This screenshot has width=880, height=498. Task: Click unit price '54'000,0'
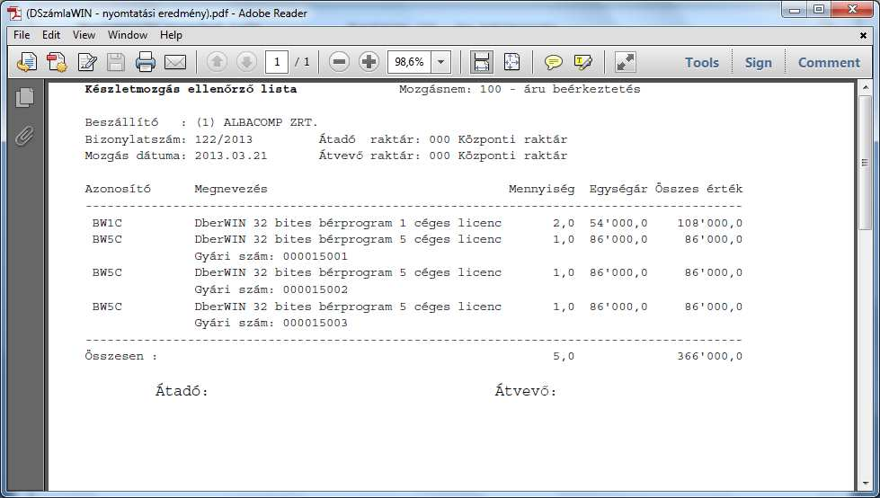click(x=618, y=223)
